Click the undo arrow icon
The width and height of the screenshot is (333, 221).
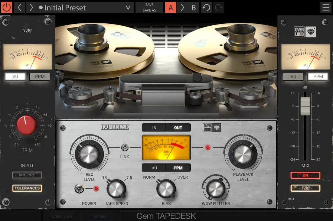[x=206, y=7]
